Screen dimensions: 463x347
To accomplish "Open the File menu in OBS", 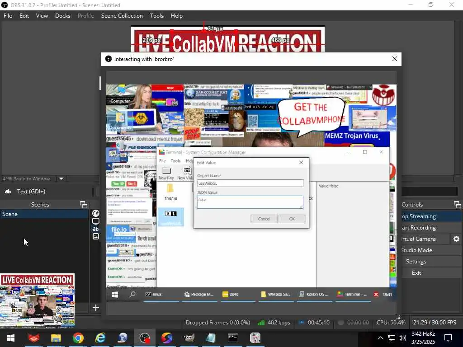I will pos(8,16).
